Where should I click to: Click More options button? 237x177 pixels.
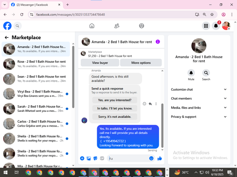tap(141, 63)
